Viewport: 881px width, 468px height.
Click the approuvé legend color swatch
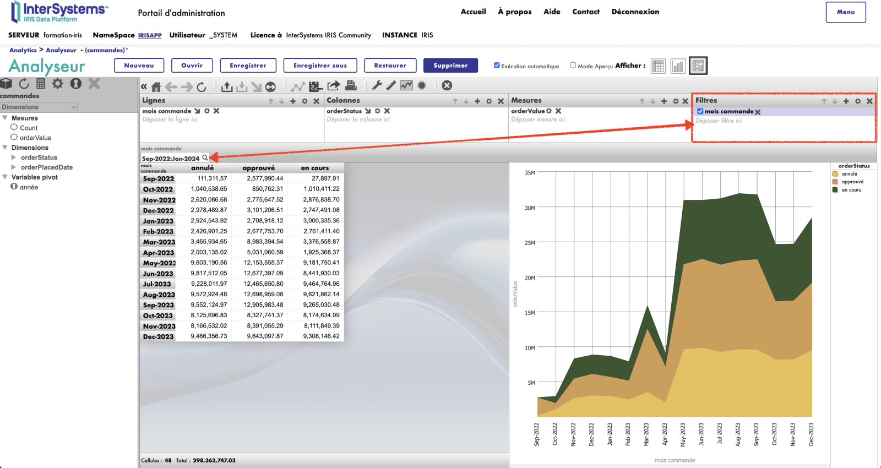[x=835, y=182]
